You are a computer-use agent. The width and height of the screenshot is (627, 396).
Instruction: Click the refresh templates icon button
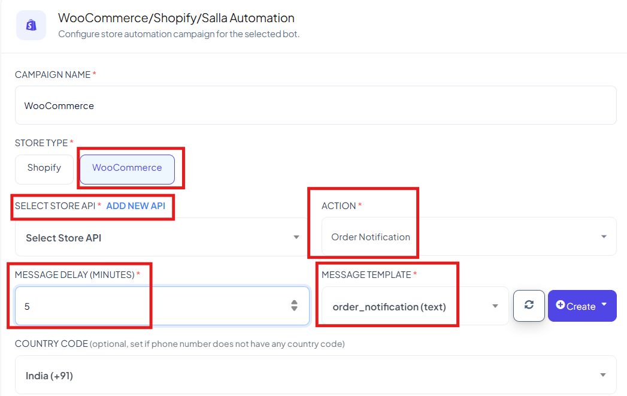[x=529, y=306]
